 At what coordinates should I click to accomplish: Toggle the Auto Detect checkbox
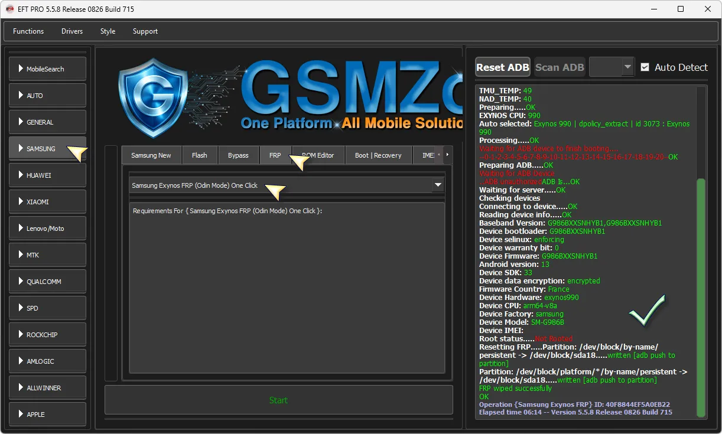tap(645, 67)
